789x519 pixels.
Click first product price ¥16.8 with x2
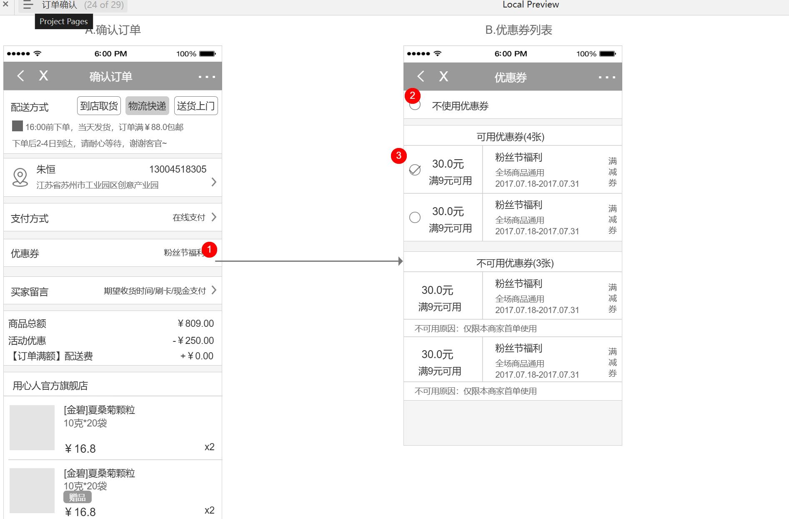[x=80, y=449]
